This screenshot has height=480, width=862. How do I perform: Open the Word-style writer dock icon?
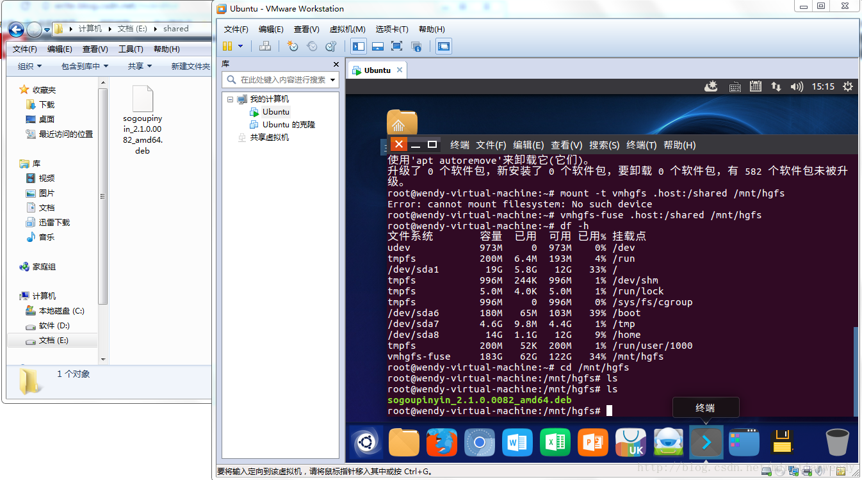click(517, 442)
